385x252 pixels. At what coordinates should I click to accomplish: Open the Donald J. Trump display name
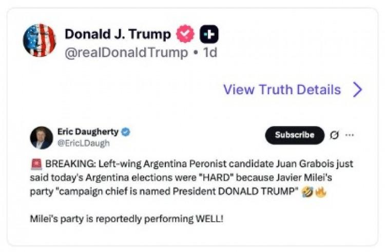[118, 34]
